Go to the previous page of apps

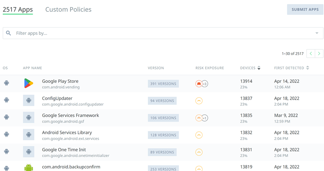click(311, 54)
